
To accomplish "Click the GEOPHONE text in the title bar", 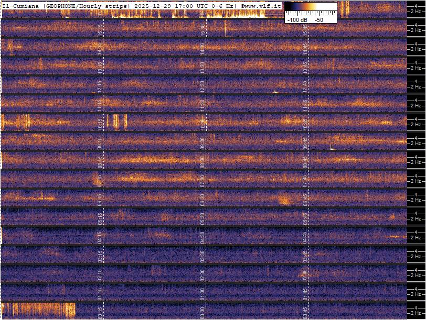I will click(62, 5).
